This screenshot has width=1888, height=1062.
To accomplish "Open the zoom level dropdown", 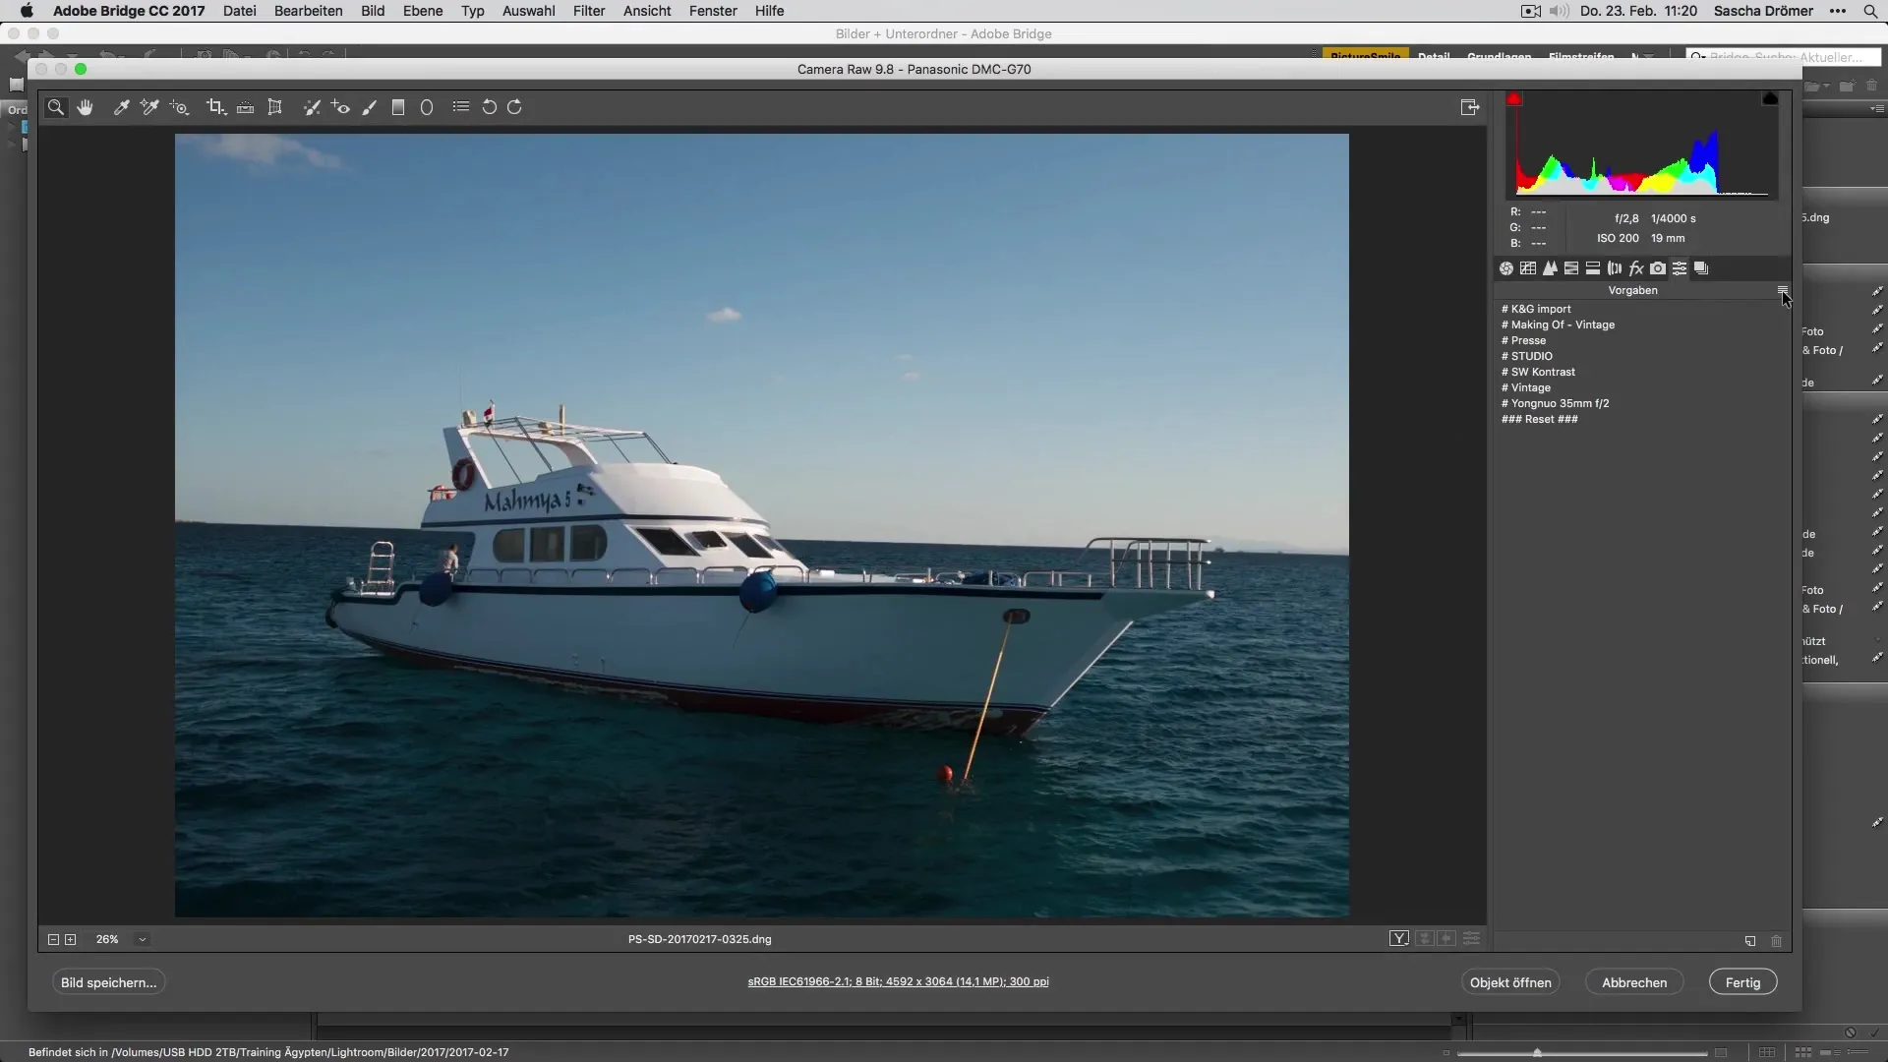I will pos(142,939).
